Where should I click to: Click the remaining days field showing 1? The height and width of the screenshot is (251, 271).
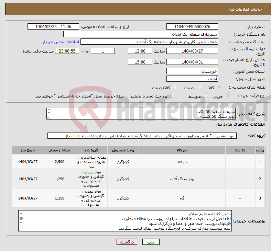tap(103, 51)
